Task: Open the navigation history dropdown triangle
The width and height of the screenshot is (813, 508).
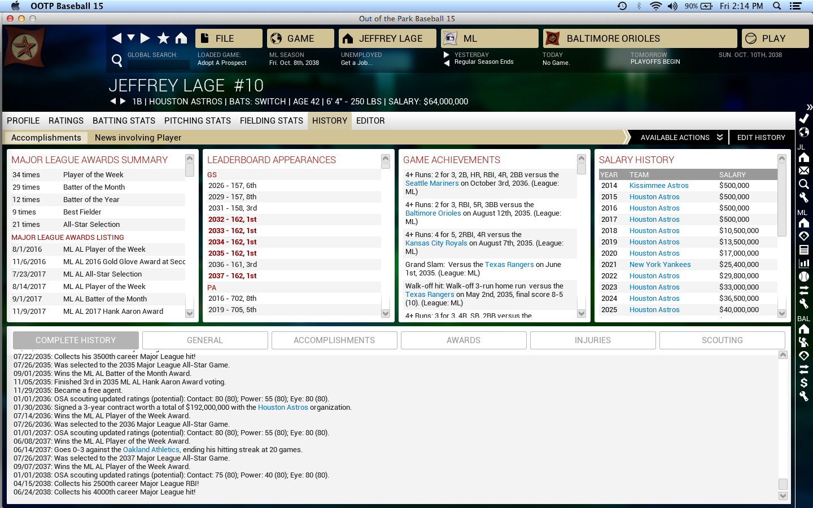Action: point(131,38)
